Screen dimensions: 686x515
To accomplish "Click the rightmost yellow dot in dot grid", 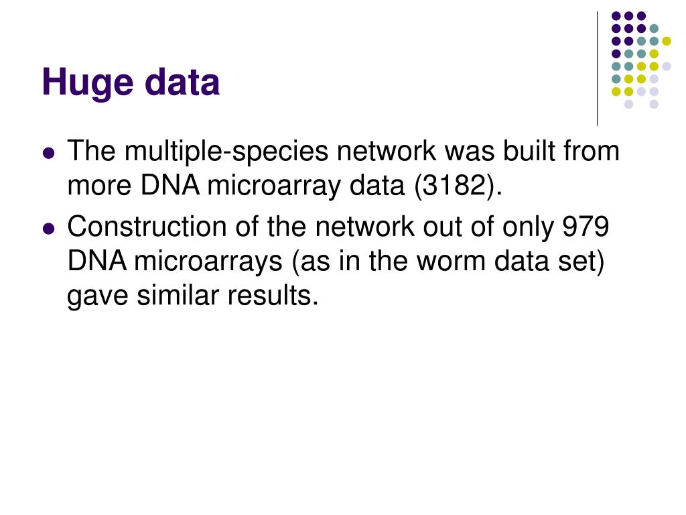I will [667, 41].
